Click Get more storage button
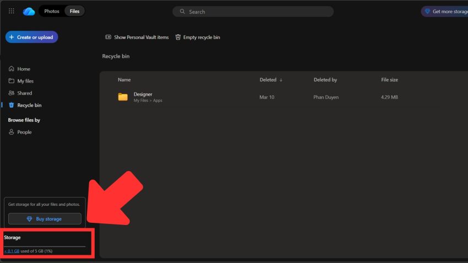Viewport: 468px width, 263px height. [444, 12]
